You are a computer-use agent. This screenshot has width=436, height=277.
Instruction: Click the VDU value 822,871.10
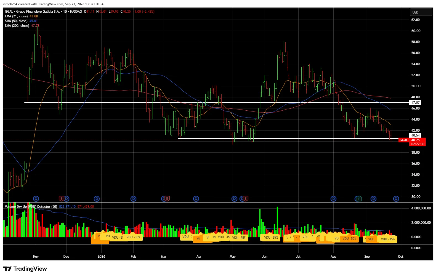pyautogui.click(x=67, y=207)
